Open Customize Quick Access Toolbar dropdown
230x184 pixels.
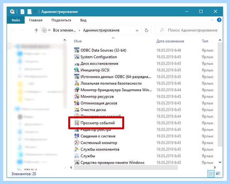tap(35, 12)
